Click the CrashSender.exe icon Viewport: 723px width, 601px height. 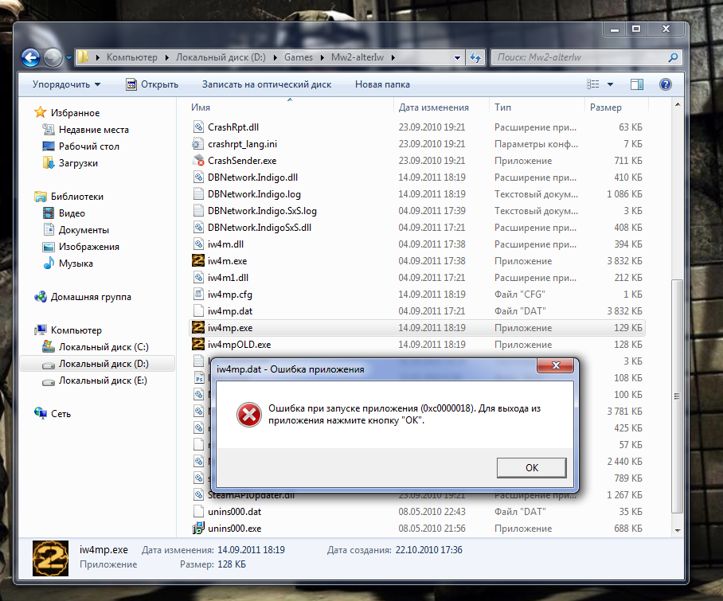[x=198, y=160]
